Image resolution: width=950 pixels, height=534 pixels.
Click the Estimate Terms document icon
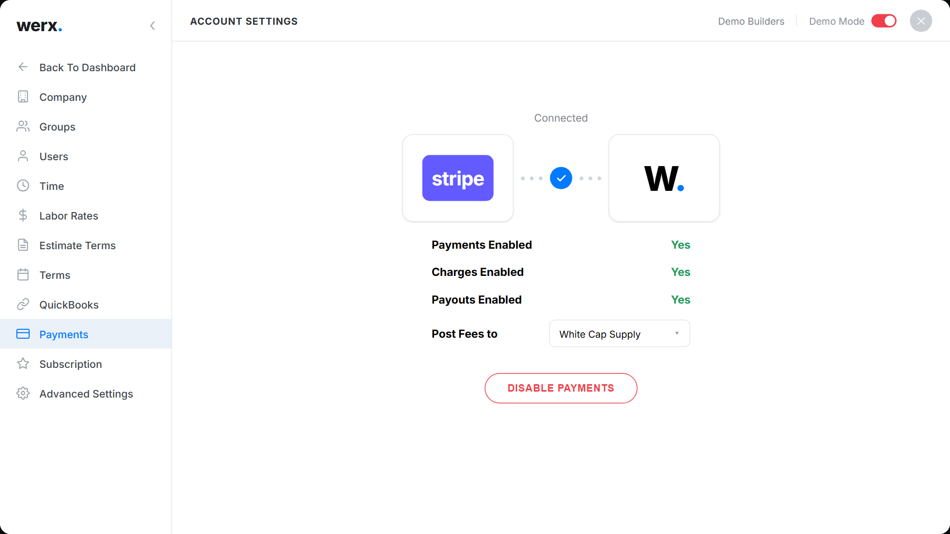23,245
